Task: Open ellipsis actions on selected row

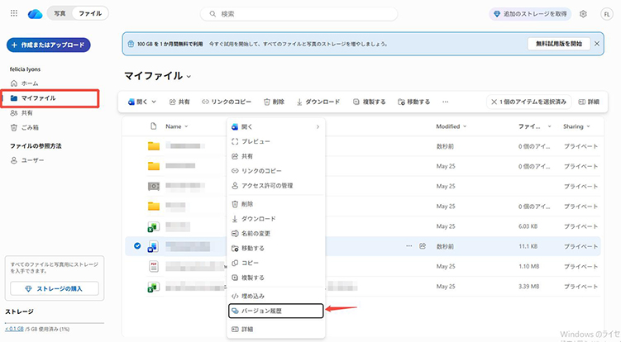Action: pyautogui.click(x=408, y=246)
